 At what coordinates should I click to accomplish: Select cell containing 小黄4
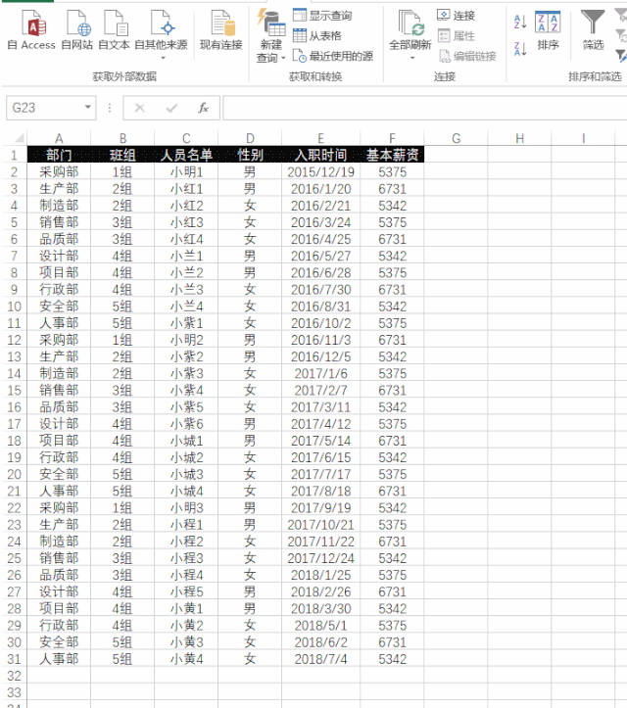point(186,659)
